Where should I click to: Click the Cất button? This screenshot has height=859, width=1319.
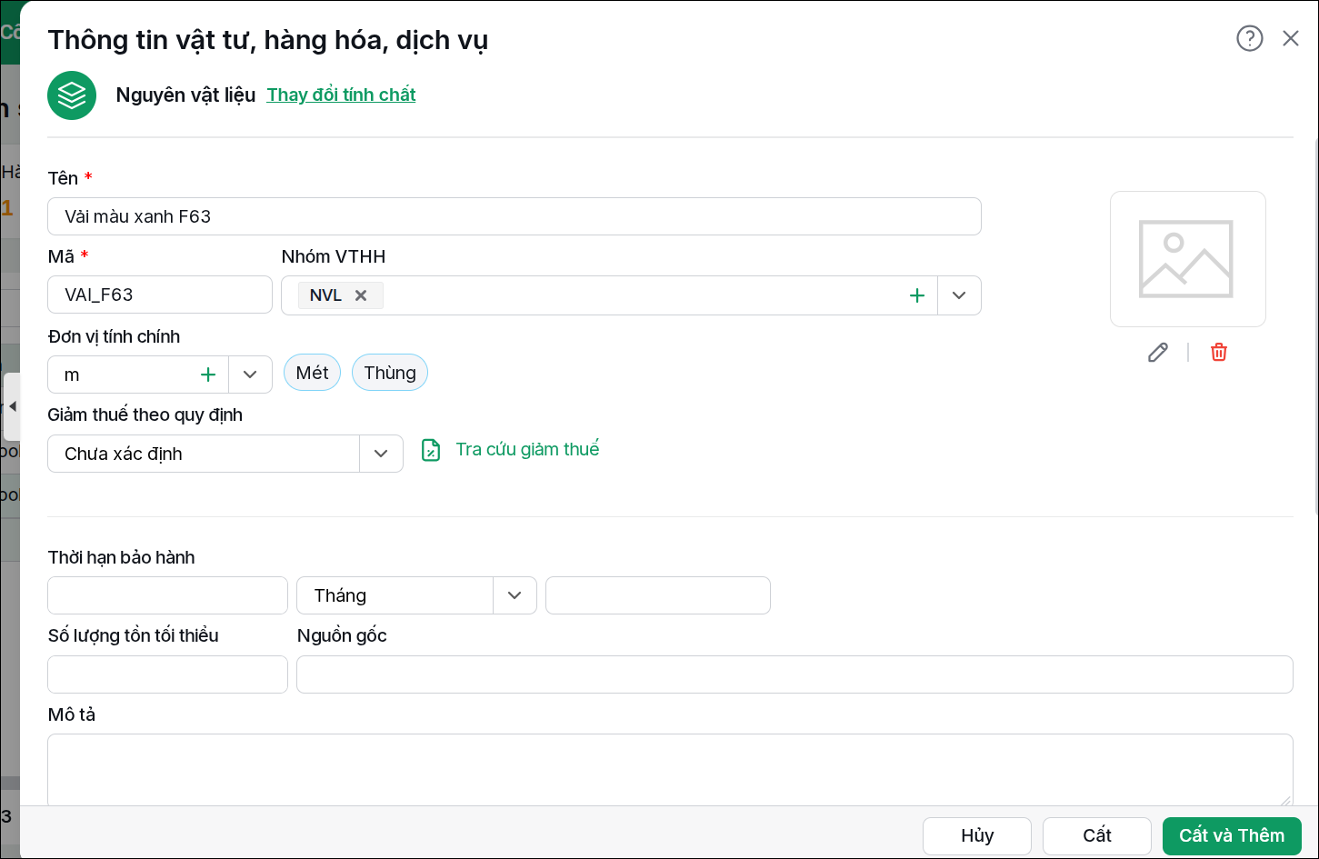pyautogui.click(x=1097, y=836)
